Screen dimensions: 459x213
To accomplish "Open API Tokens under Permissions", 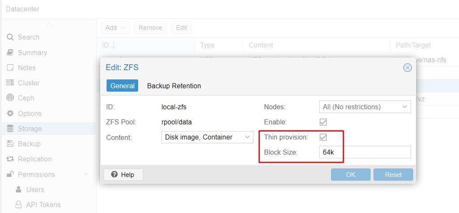I will point(43,204).
